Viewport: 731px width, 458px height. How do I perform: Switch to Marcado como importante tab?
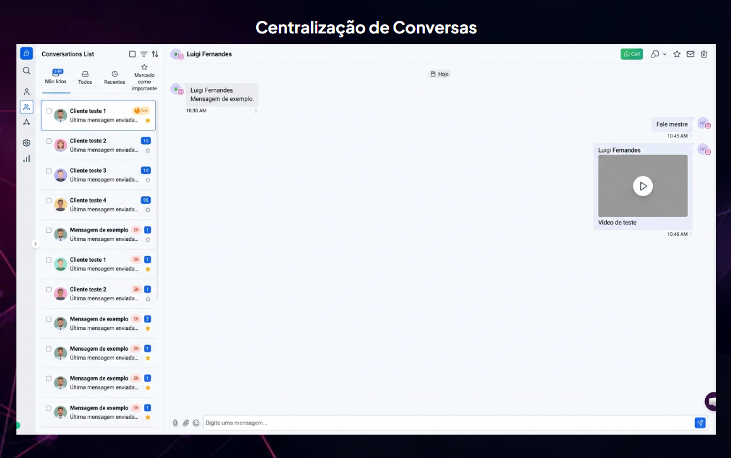click(144, 78)
